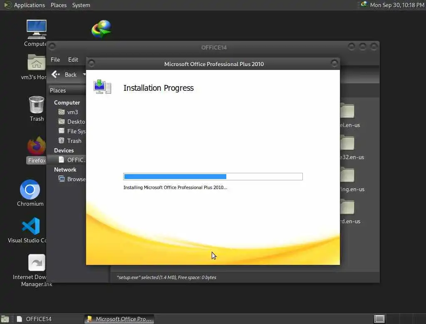426x324 pixels.
Task: Select sidebar Trash bin icon under Computer
Action: [x=62, y=140]
